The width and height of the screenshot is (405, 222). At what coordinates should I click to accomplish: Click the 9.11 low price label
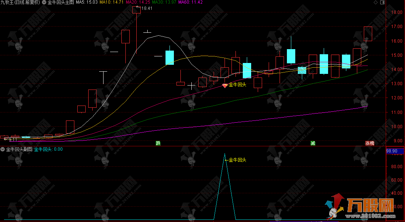click(x=13, y=139)
